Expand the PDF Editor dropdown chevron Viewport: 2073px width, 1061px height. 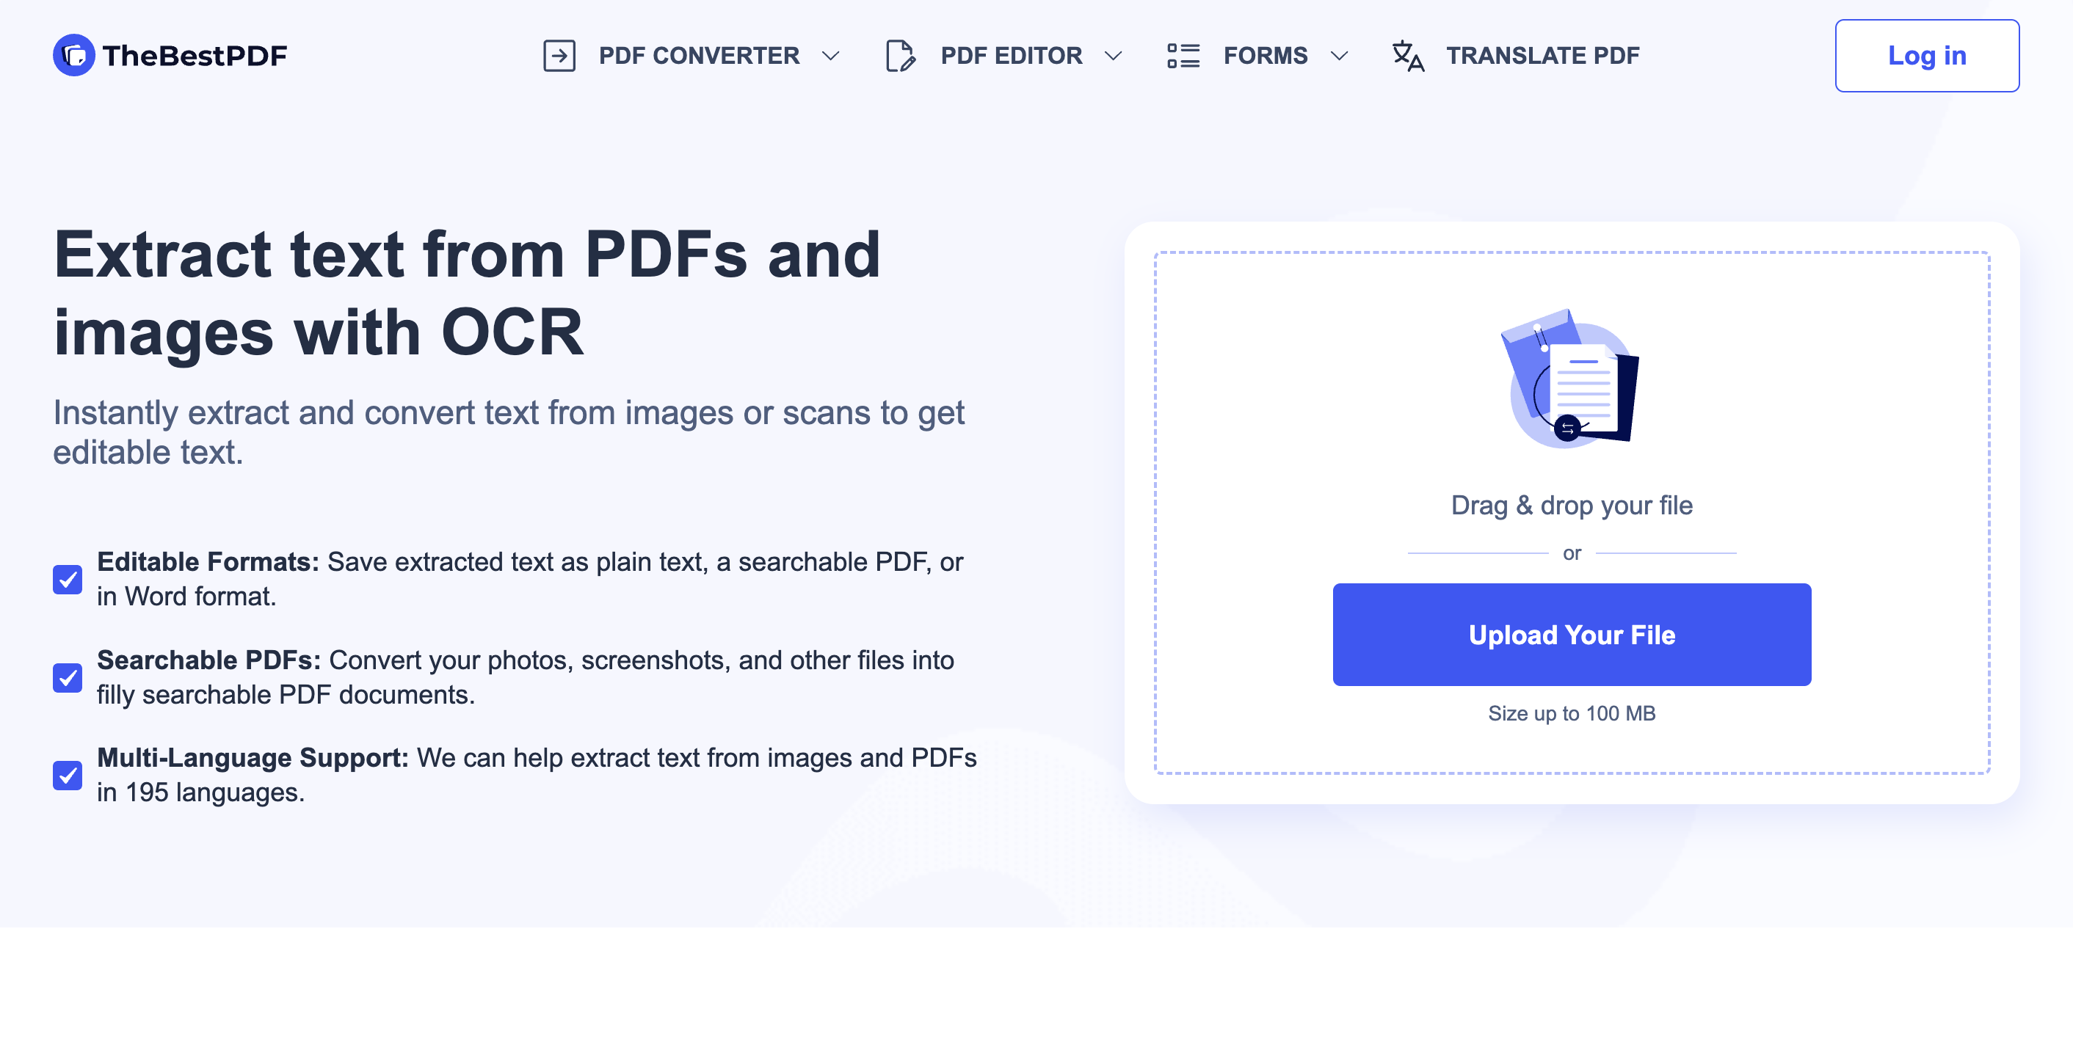(x=1113, y=56)
